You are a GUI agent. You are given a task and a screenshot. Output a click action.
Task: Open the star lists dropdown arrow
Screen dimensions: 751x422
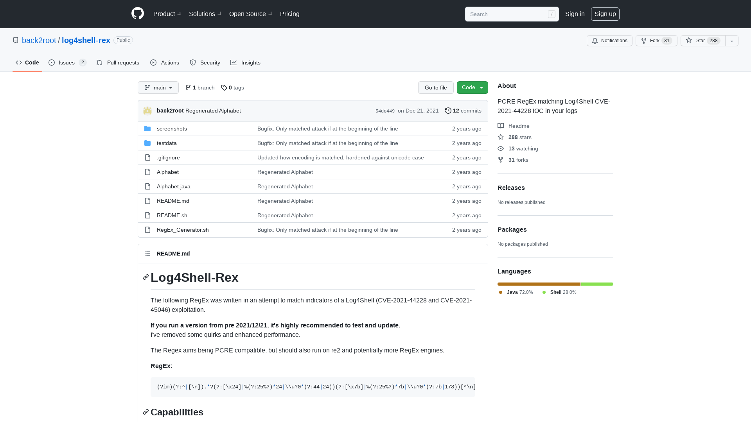[732, 41]
